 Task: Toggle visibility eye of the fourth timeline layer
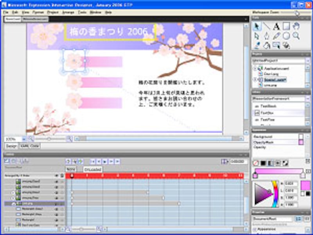coord(57,198)
